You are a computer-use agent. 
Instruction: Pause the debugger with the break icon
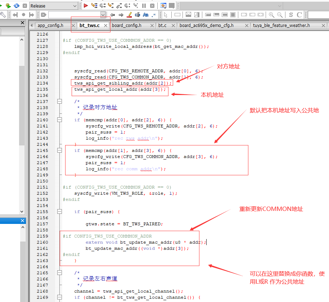click(x=144, y=6)
